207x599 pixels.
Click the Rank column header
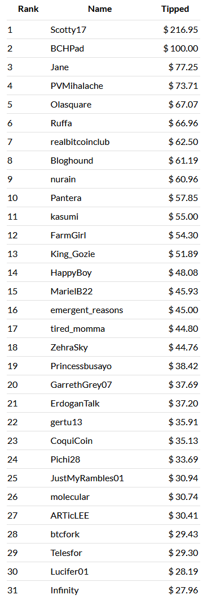(x=28, y=10)
